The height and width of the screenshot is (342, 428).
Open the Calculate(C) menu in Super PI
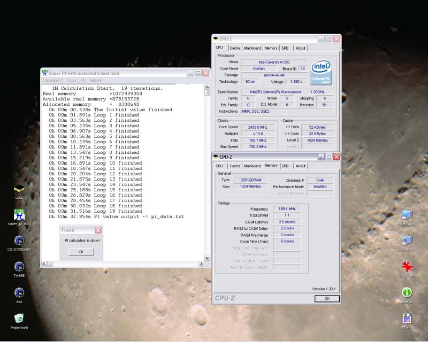[53, 81]
